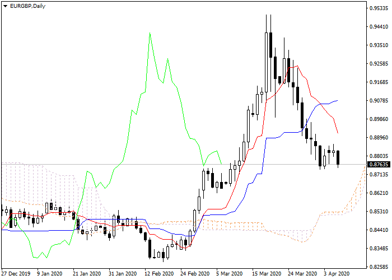Select price level 0.88035 on the scale
This screenshot has width=392, height=280.
pos(379,156)
